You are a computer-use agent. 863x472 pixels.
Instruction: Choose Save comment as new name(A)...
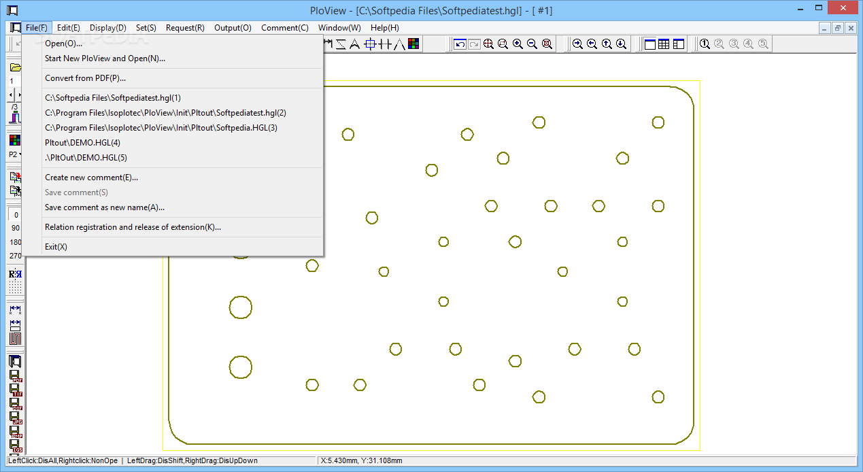click(173, 207)
